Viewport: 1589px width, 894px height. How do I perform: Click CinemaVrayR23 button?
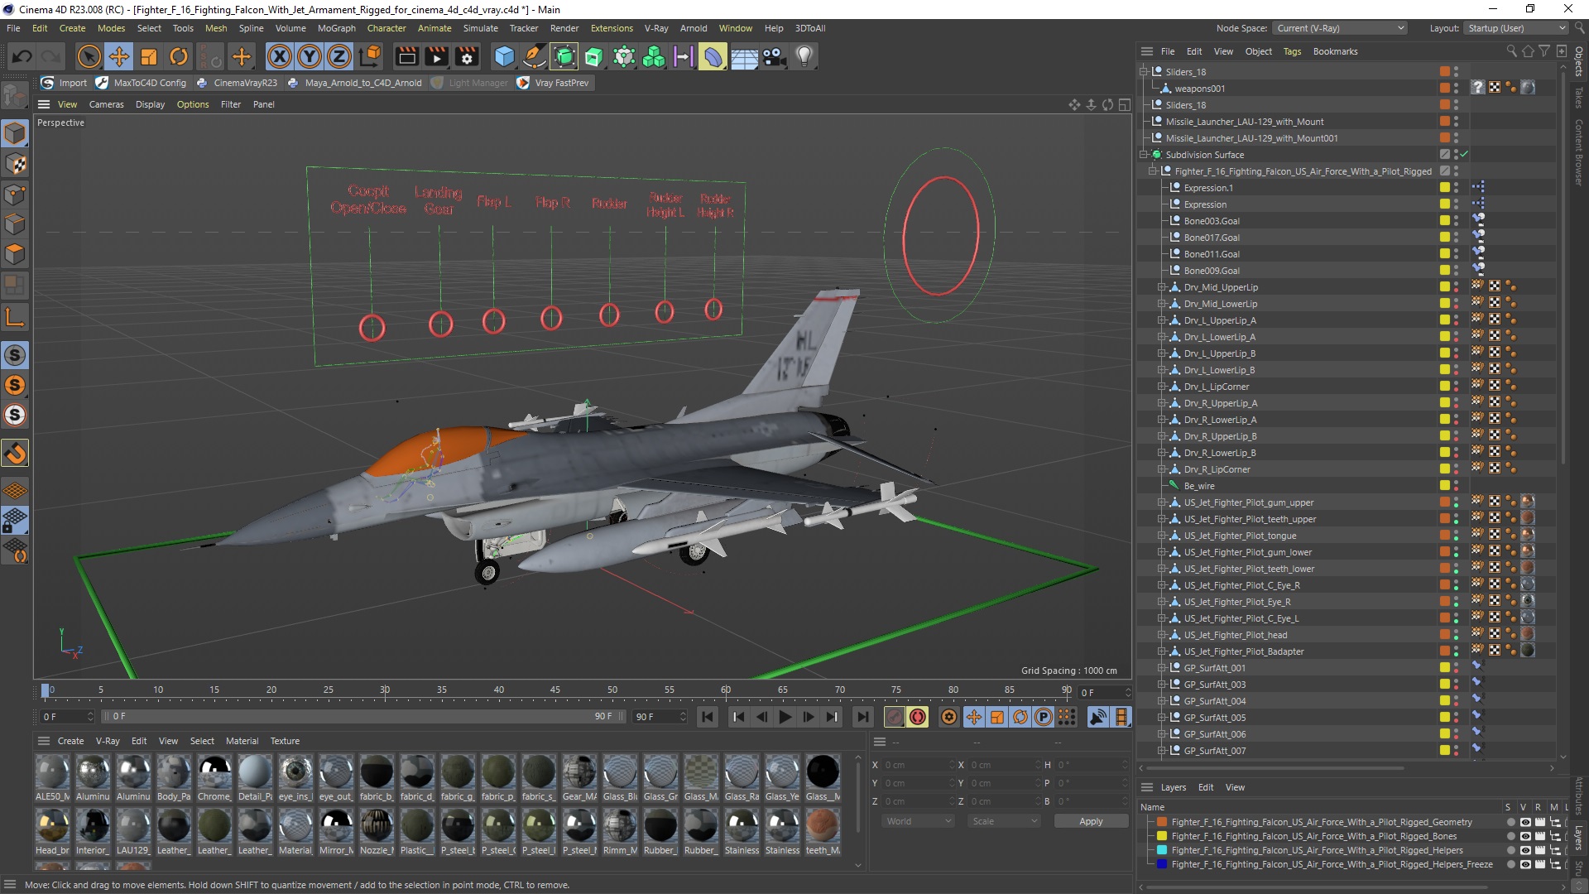tap(237, 83)
